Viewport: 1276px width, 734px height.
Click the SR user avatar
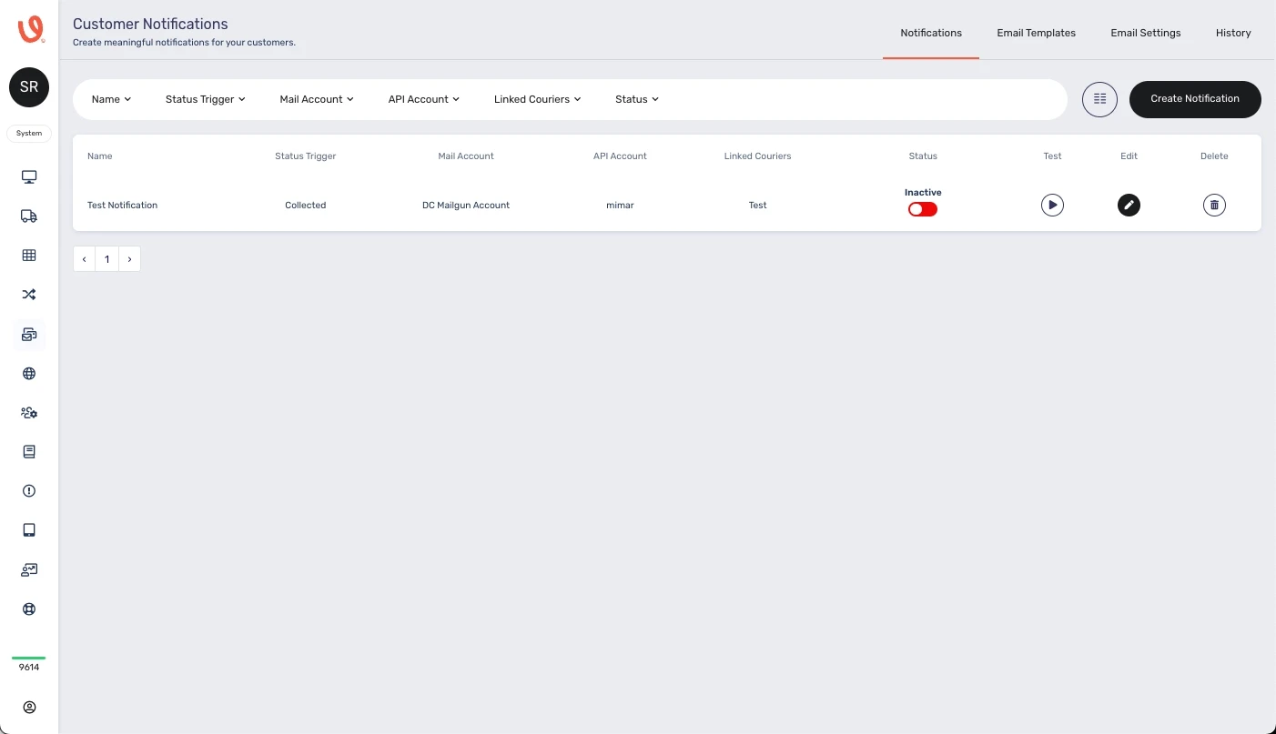[29, 87]
